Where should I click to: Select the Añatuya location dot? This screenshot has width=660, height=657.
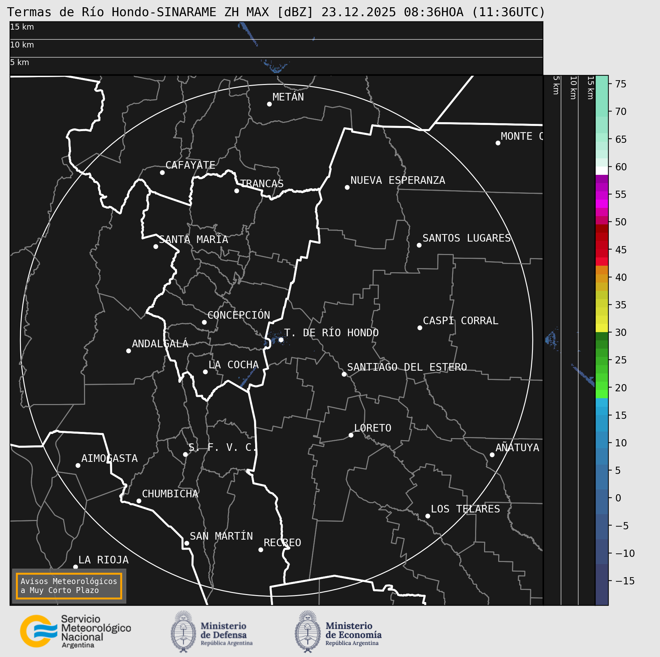(x=492, y=455)
